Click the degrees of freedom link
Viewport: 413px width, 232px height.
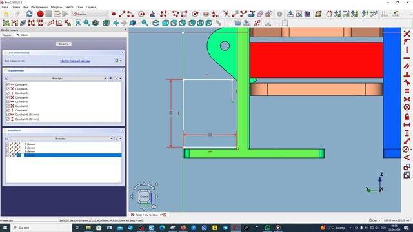[x=75, y=61]
